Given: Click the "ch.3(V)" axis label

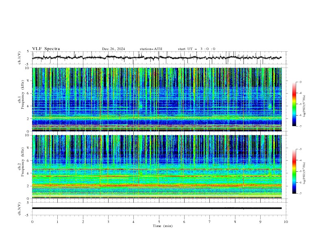Looking at the screenshot, I should pyautogui.click(x=20, y=209).
